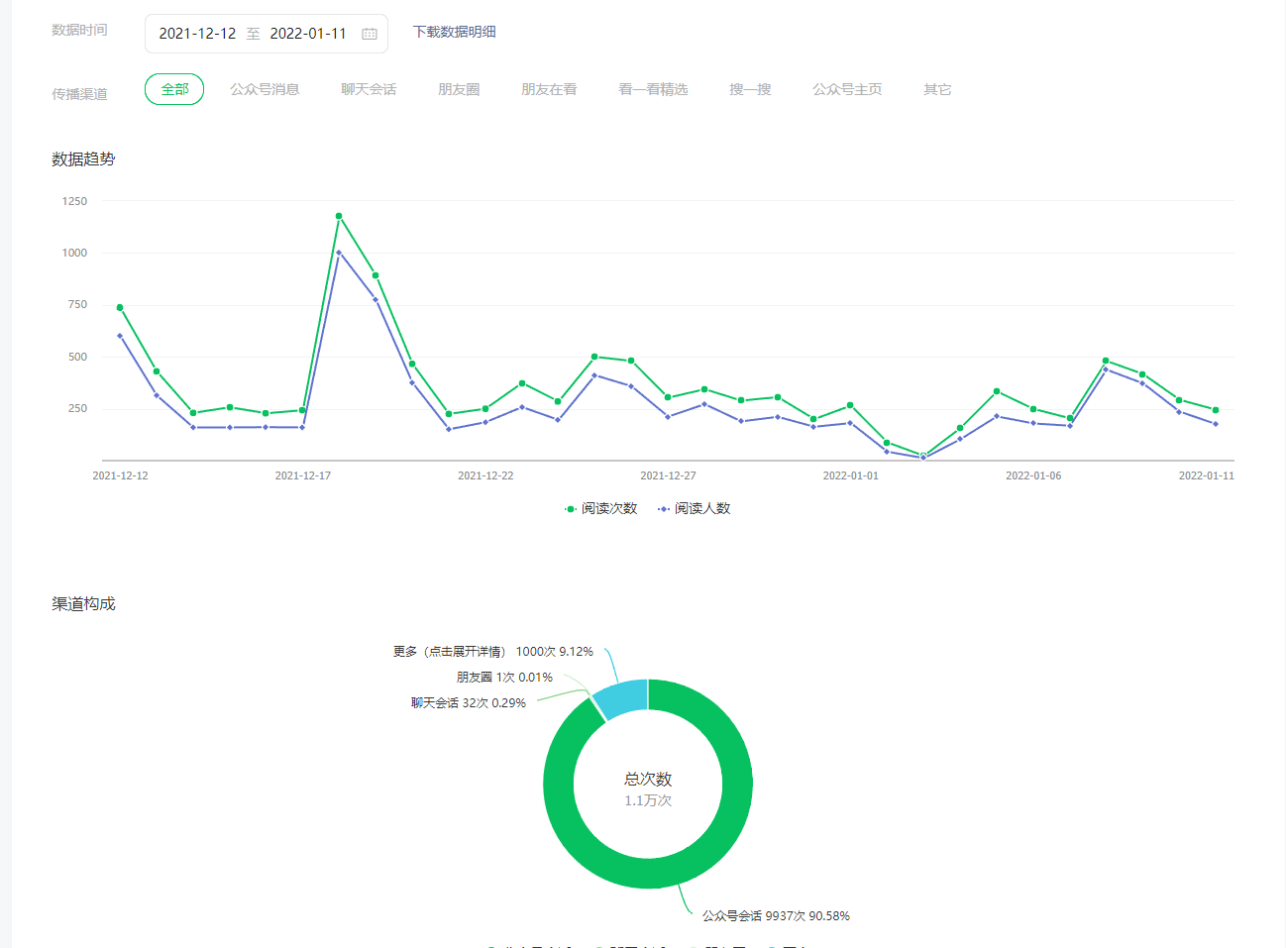
Task: Click the 下载数据明细 download link
Action: pos(454,32)
